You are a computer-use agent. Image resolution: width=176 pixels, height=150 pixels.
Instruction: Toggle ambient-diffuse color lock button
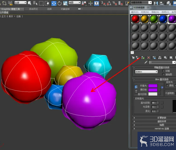tap(136, 87)
